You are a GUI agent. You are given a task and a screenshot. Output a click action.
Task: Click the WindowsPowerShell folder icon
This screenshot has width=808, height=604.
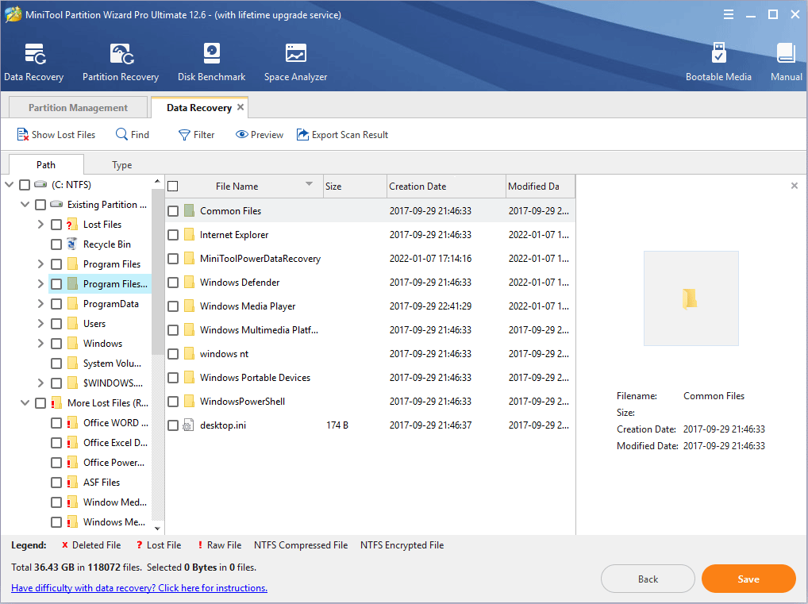pyautogui.click(x=189, y=401)
